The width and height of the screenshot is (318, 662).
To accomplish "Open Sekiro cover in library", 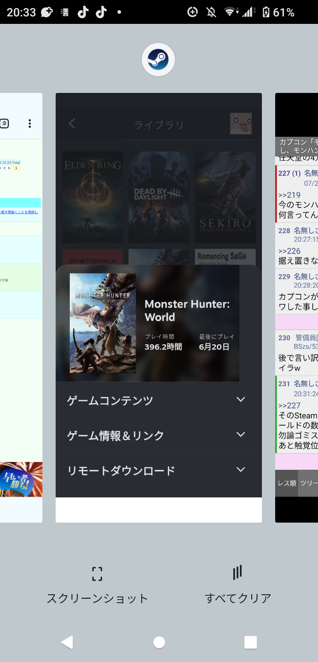I will tap(225, 197).
